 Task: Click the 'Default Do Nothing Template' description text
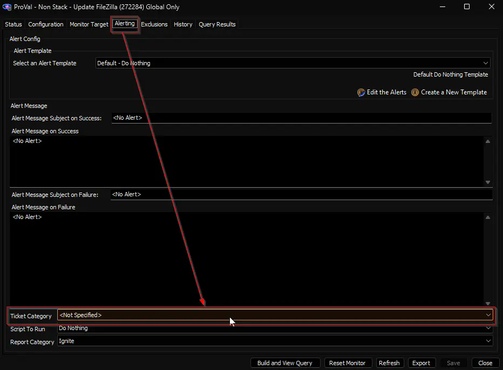[451, 74]
